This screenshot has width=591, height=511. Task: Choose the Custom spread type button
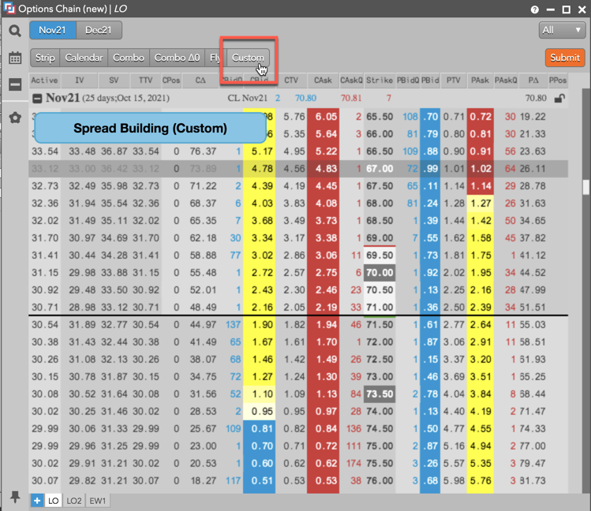(248, 58)
